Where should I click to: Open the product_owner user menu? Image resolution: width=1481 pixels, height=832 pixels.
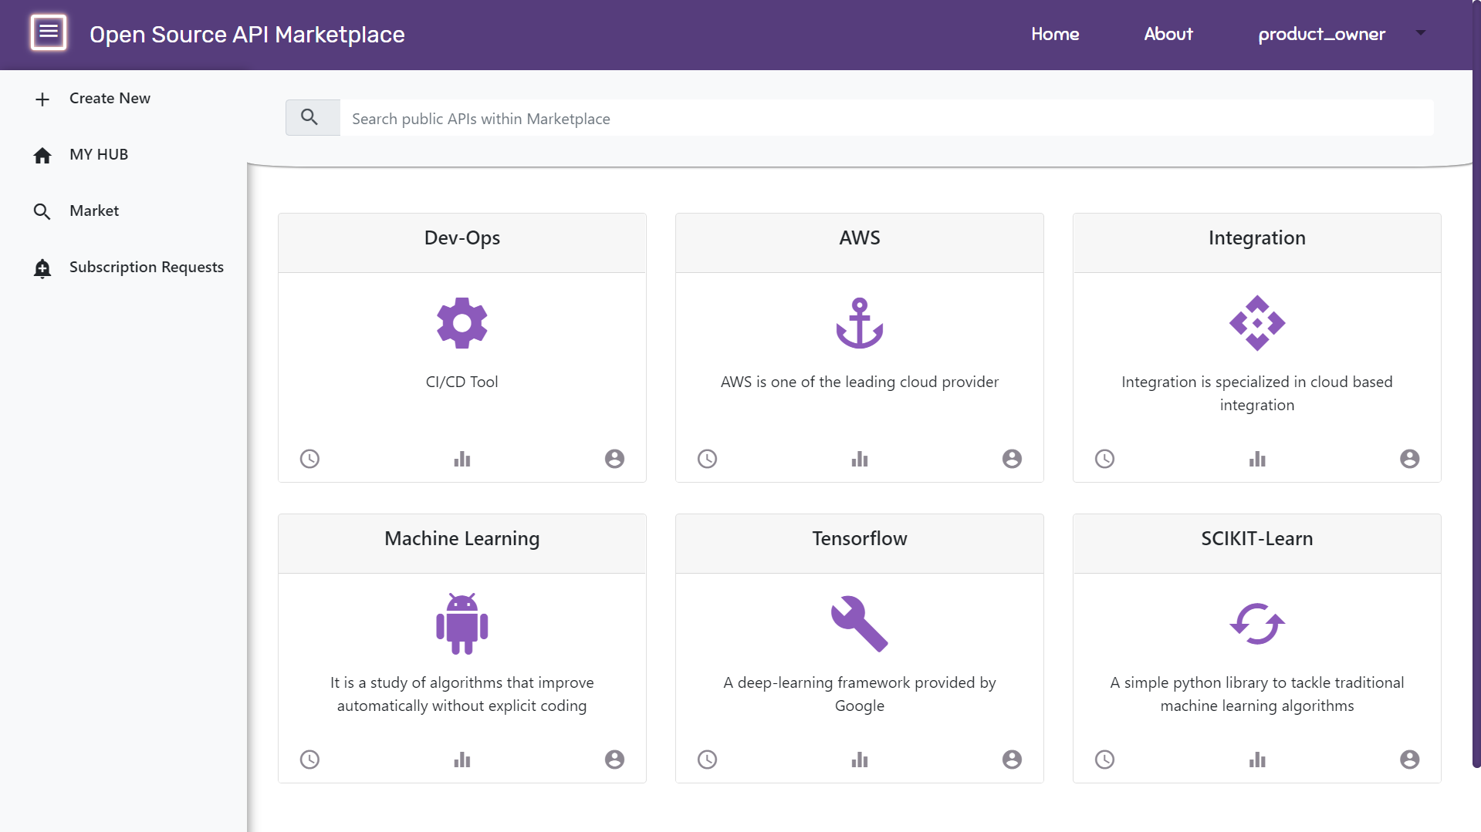coord(1321,34)
